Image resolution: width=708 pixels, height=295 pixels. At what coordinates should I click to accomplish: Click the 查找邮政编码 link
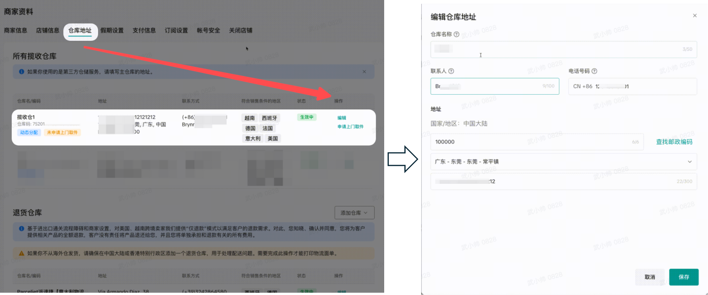(x=674, y=142)
